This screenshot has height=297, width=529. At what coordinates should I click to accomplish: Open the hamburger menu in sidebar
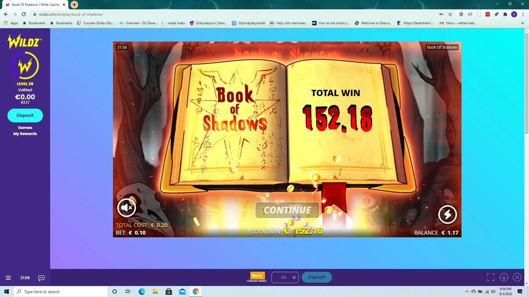click(8, 278)
